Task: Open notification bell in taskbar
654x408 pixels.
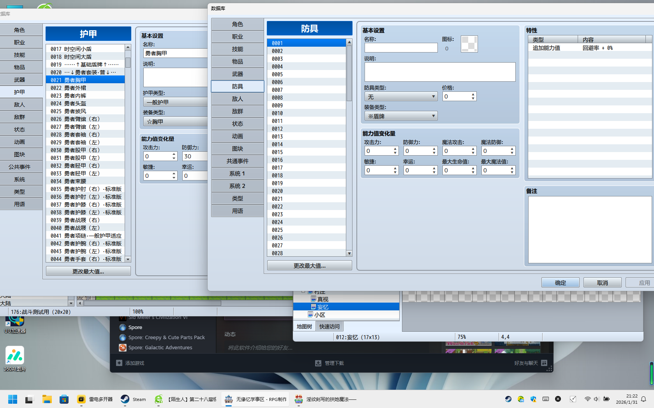Action: pos(643,399)
